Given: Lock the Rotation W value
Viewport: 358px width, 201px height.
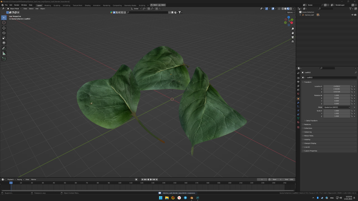Looking at the screenshot, I should pyautogui.click(x=352, y=95).
